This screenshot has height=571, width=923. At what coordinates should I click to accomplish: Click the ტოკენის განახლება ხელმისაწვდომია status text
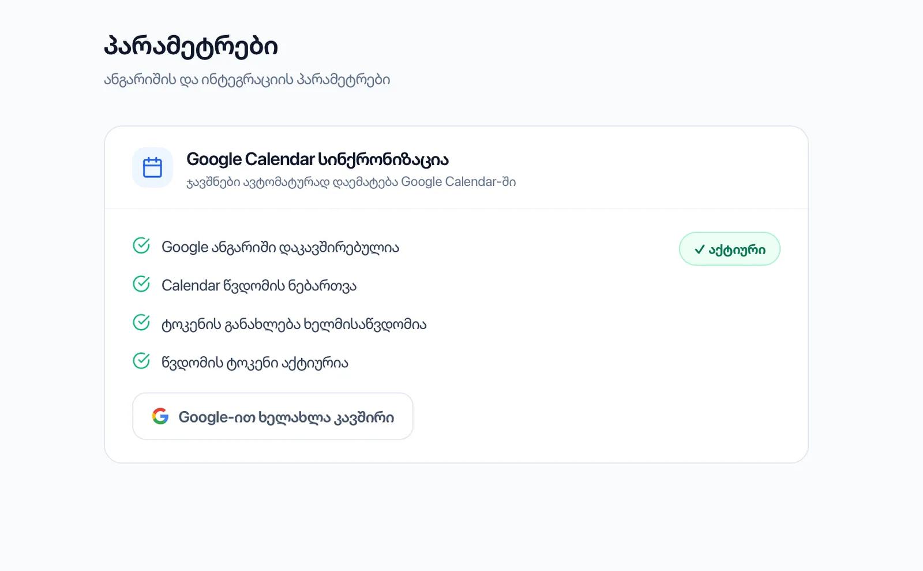click(x=294, y=324)
